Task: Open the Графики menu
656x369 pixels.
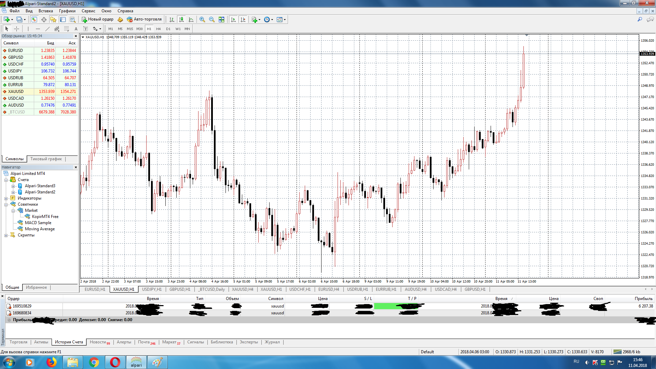Action: click(67, 11)
